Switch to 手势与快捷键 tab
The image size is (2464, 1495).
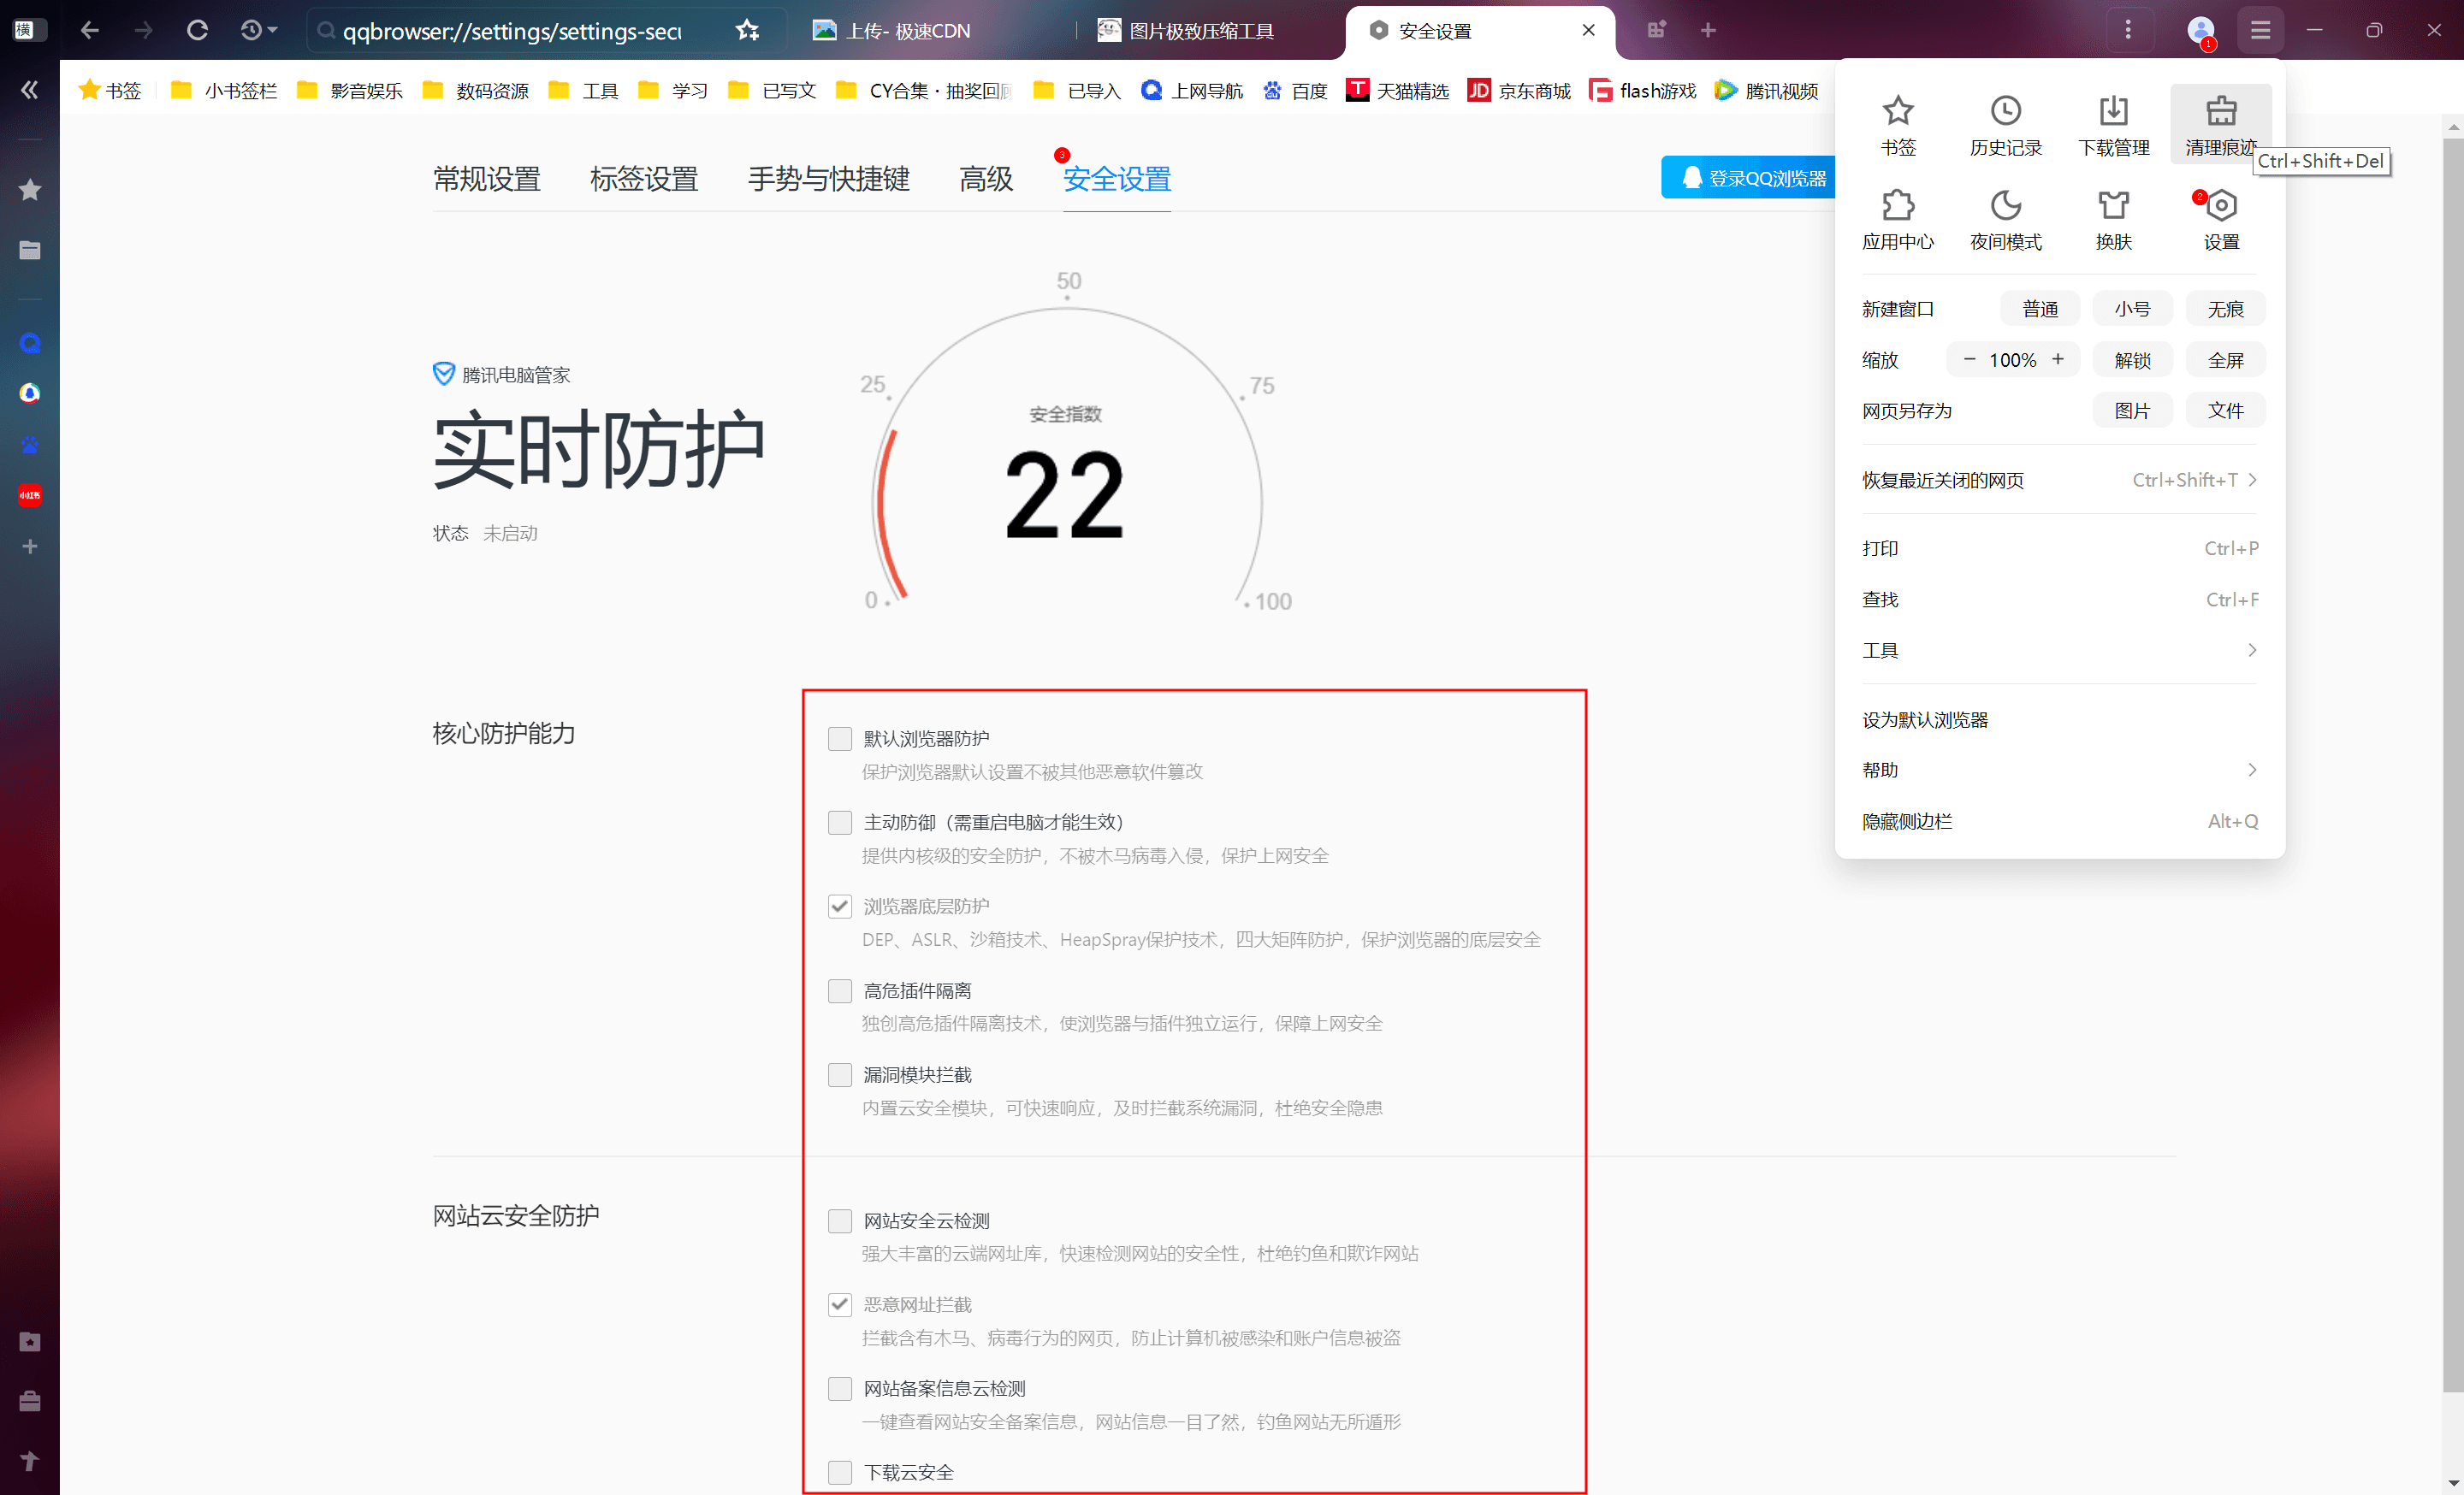(828, 179)
